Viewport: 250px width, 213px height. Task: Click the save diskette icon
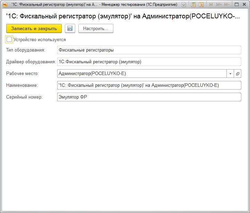(x=70, y=29)
